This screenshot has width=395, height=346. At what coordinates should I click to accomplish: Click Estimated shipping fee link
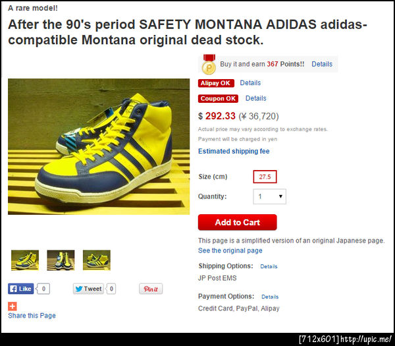point(234,152)
